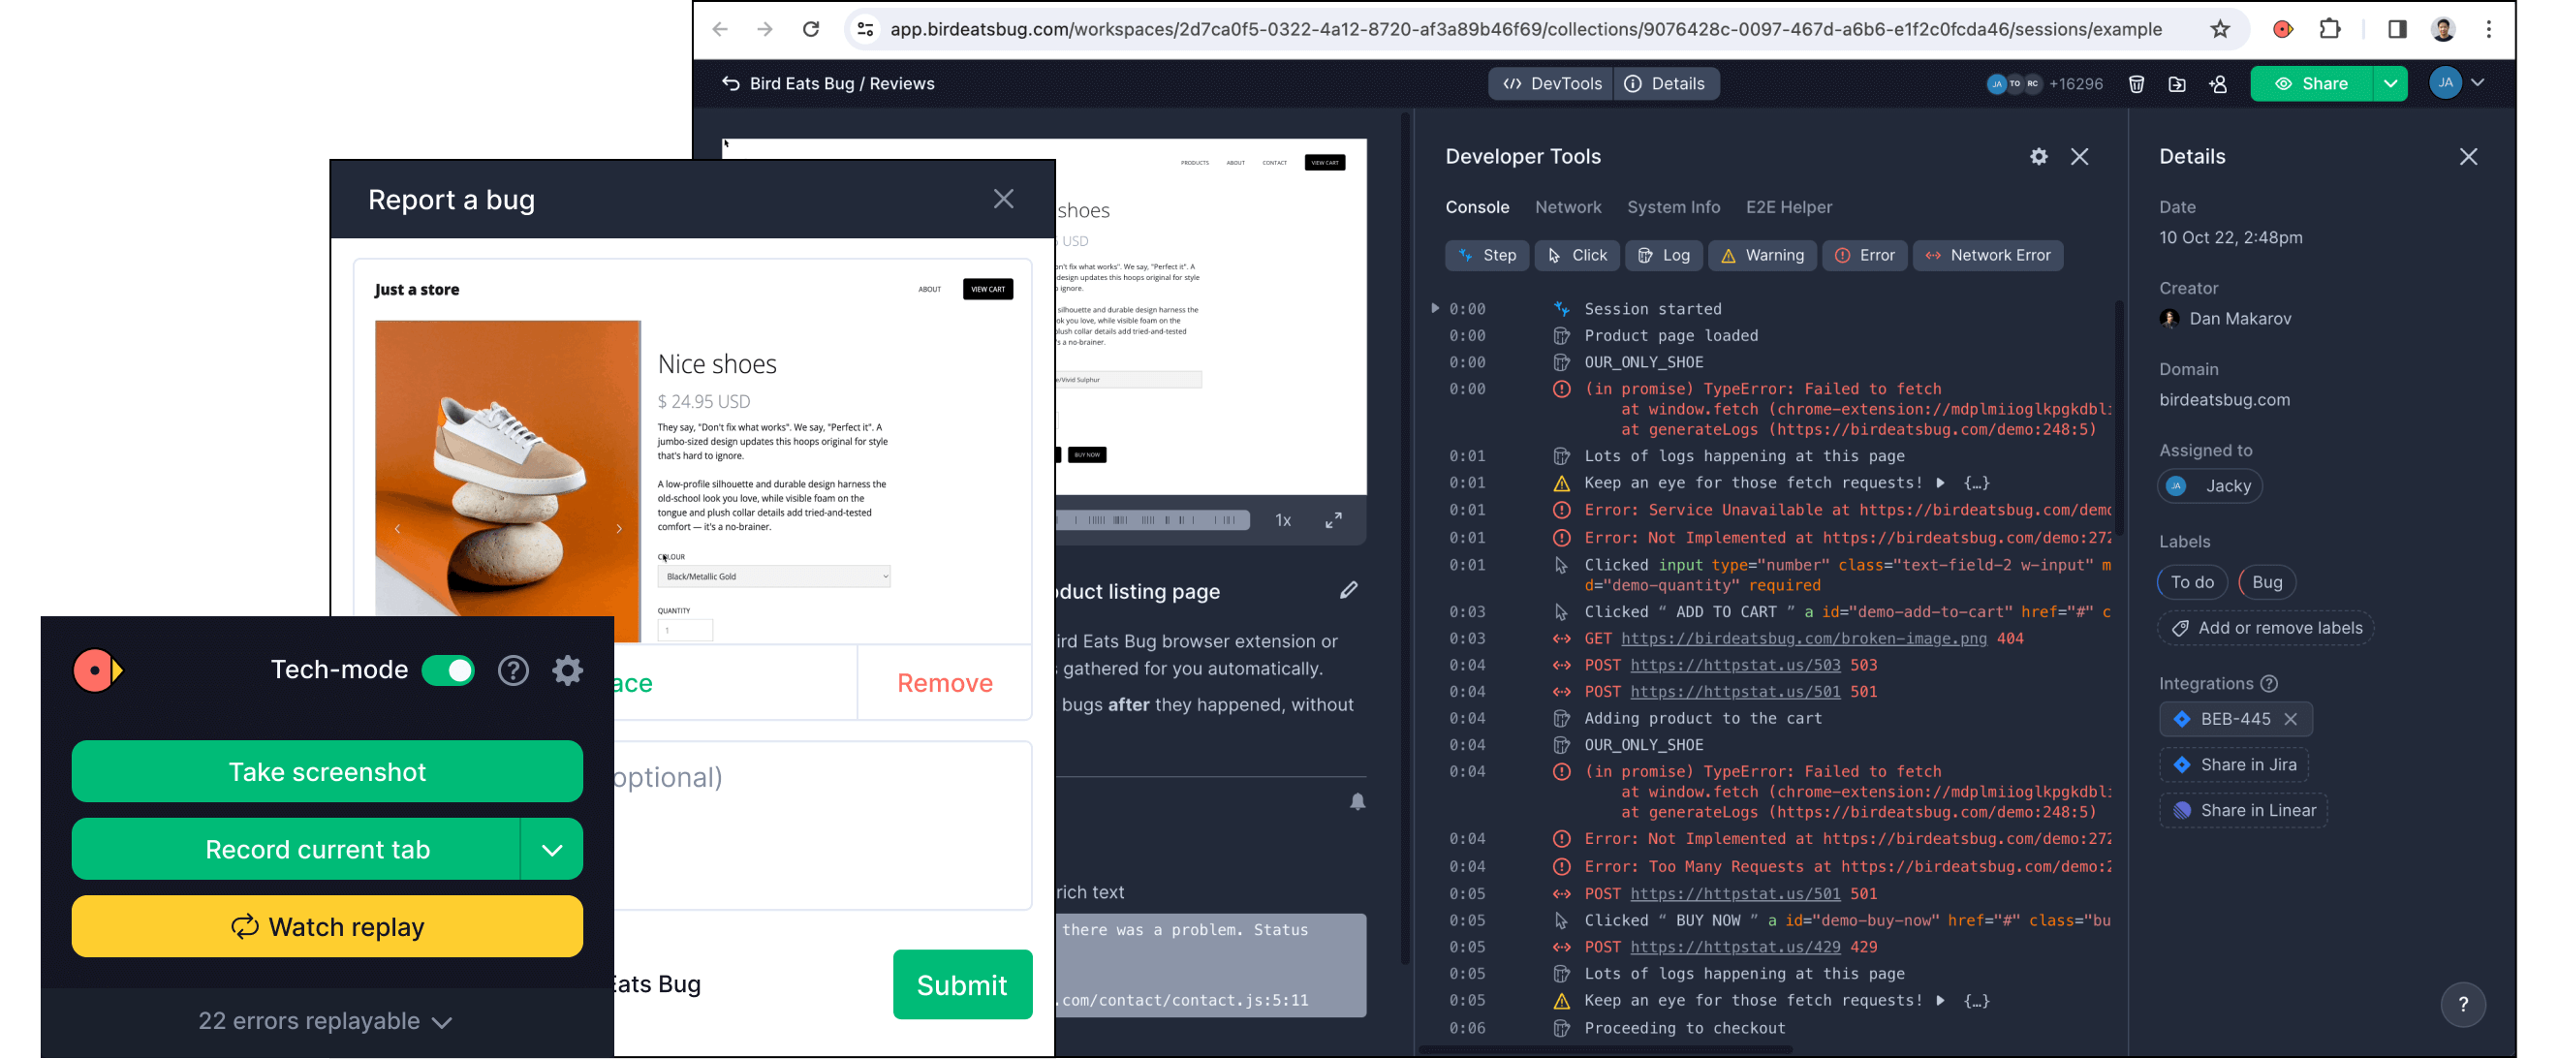Click the DevTools settings gear icon
Screen dimensions: 2558x1059
pyautogui.click(x=2040, y=157)
